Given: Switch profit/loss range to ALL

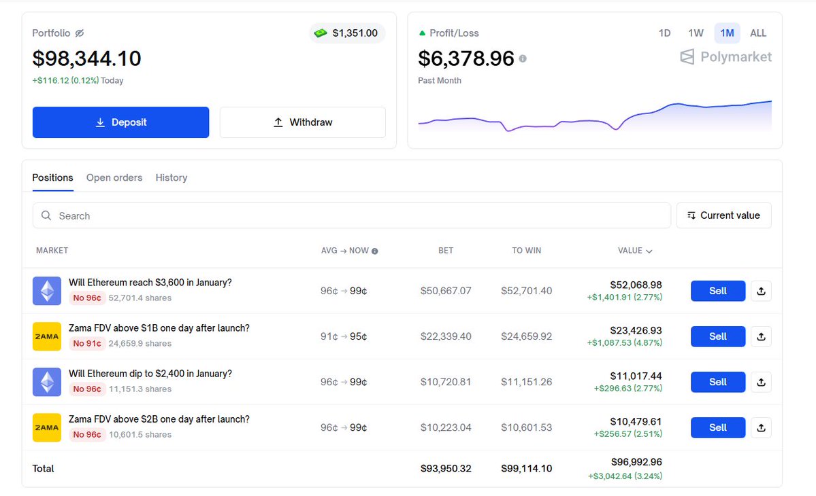Looking at the screenshot, I should click(758, 33).
